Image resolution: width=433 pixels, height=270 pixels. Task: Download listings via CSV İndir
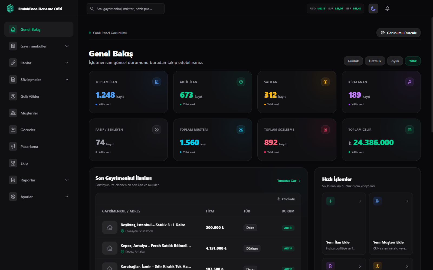click(286, 199)
